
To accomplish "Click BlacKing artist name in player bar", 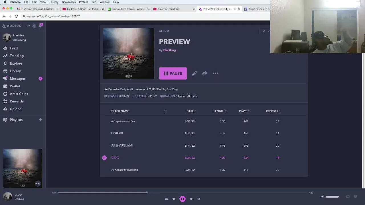I will (x=19, y=199).
